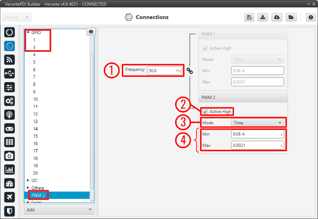Click the download import icon
The width and height of the screenshot is (318, 219).
tap(263, 17)
